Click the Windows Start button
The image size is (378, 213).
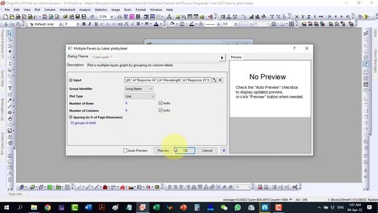pyautogui.click(x=6, y=208)
